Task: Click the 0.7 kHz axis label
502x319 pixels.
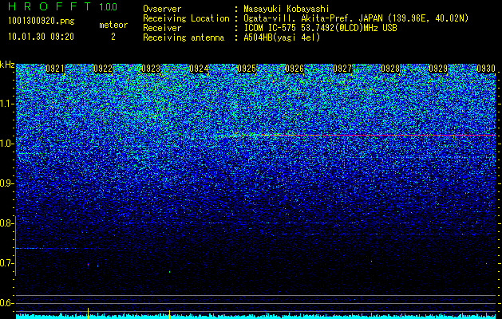Action: [x=6, y=263]
